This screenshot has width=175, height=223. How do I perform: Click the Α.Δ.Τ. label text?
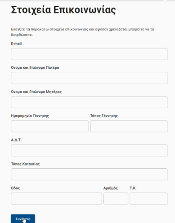click(16, 140)
